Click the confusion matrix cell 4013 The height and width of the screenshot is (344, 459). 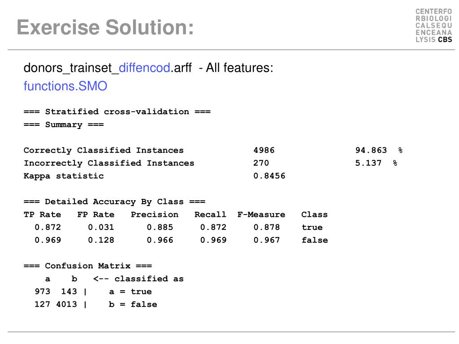(66, 304)
